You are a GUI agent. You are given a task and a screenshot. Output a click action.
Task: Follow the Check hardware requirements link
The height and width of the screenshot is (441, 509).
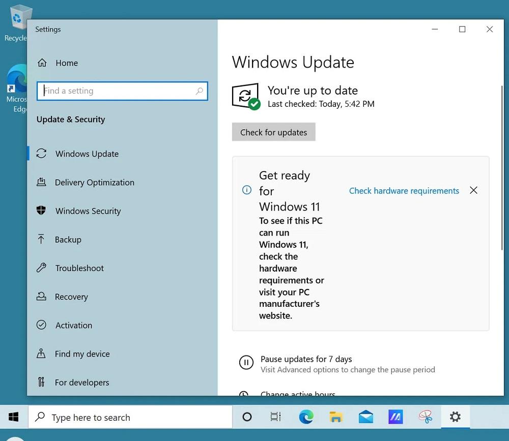pyautogui.click(x=404, y=191)
